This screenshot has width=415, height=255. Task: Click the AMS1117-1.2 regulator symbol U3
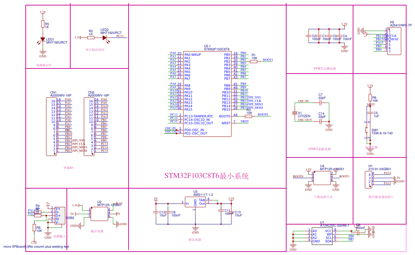(195, 203)
